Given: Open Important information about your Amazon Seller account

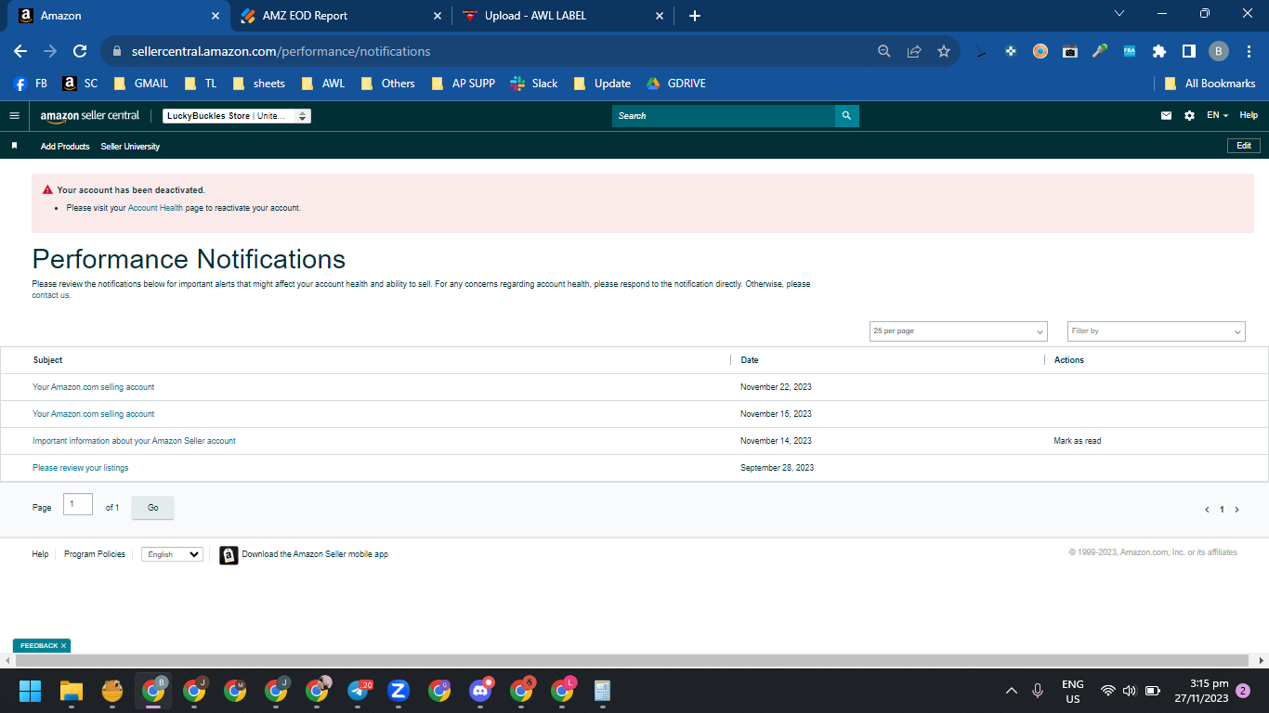Looking at the screenshot, I should point(134,441).
